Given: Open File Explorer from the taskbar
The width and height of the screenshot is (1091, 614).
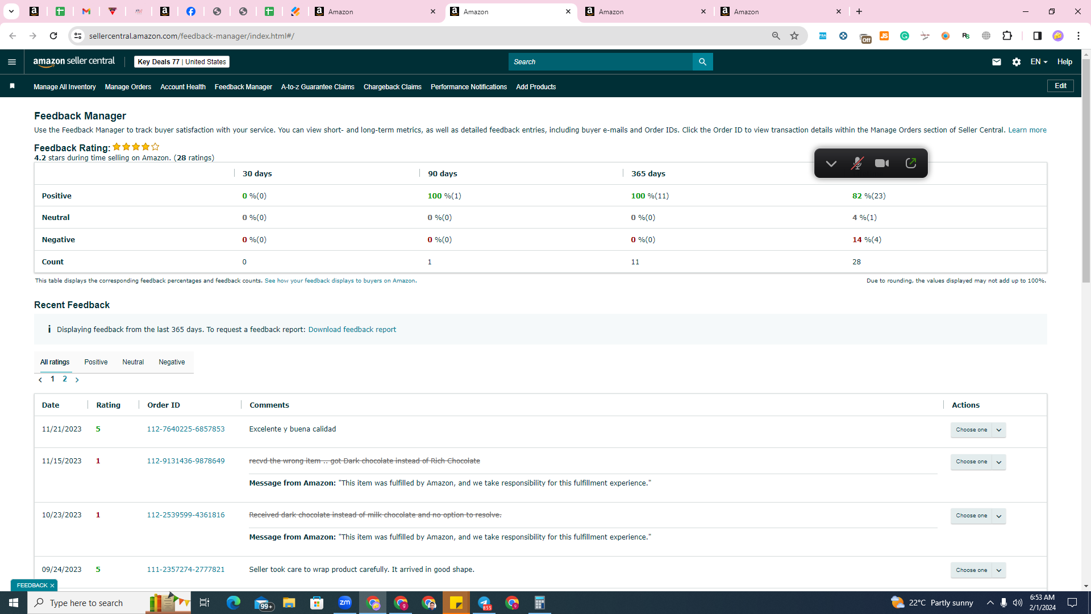Looking at the screenshot, I should [289, 603].
